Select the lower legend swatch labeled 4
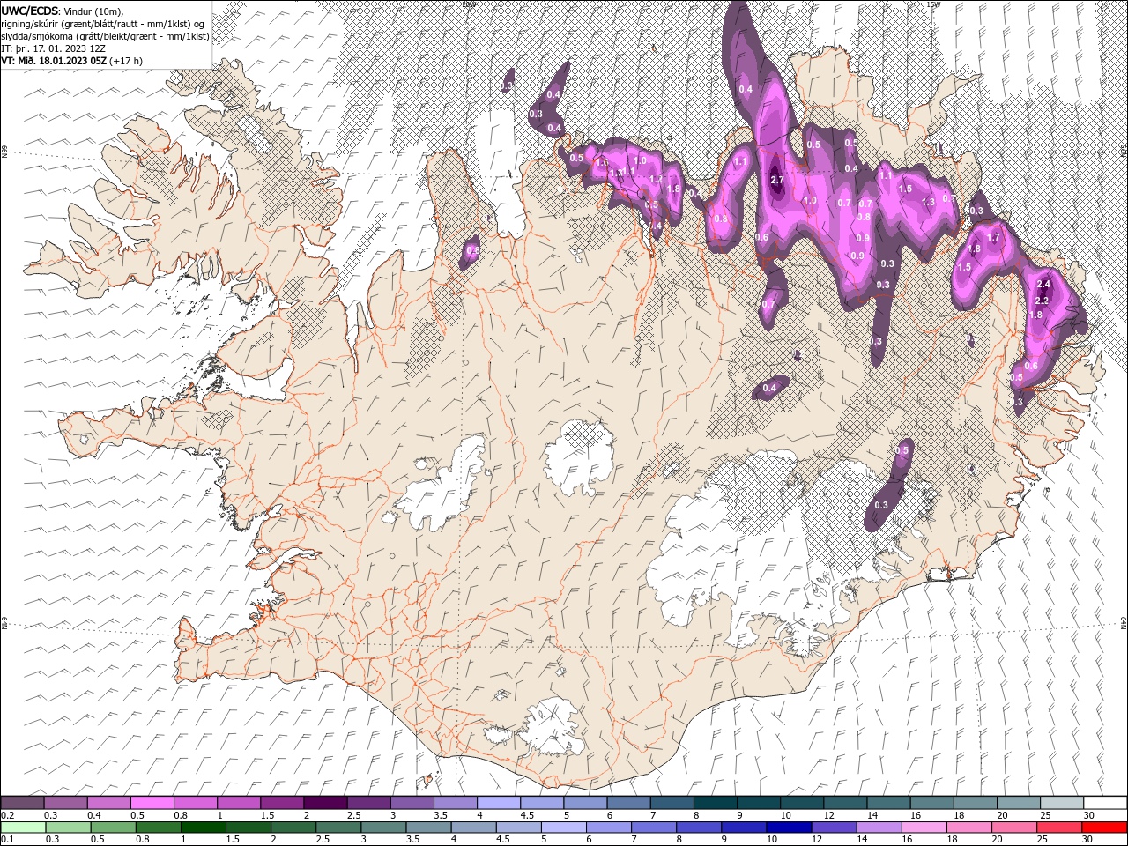This screenshot has height=846, width=1128. click(473, 827)
